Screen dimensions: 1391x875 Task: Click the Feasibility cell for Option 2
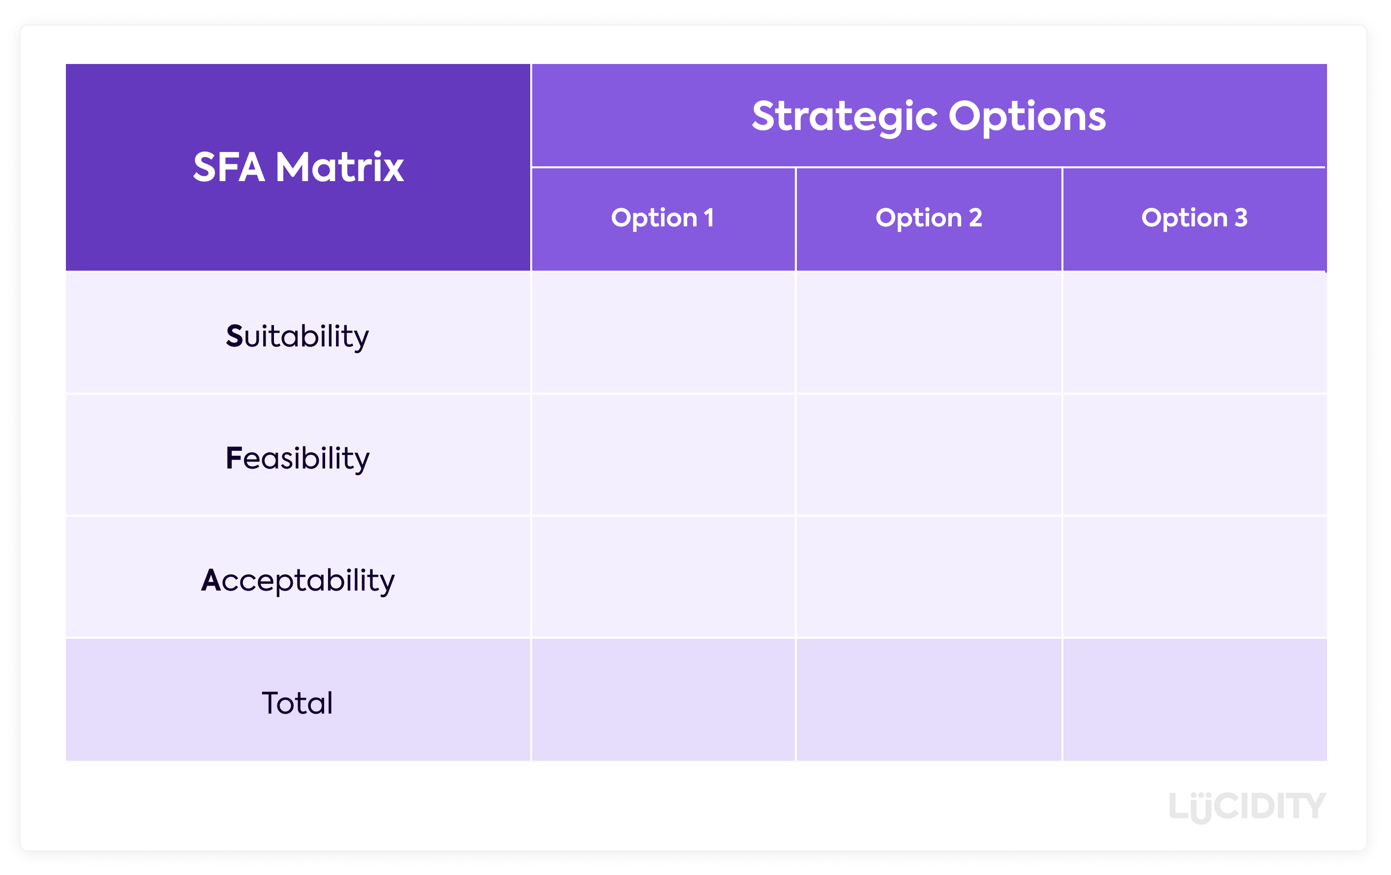pyautogui.click(x=928, y=455)
